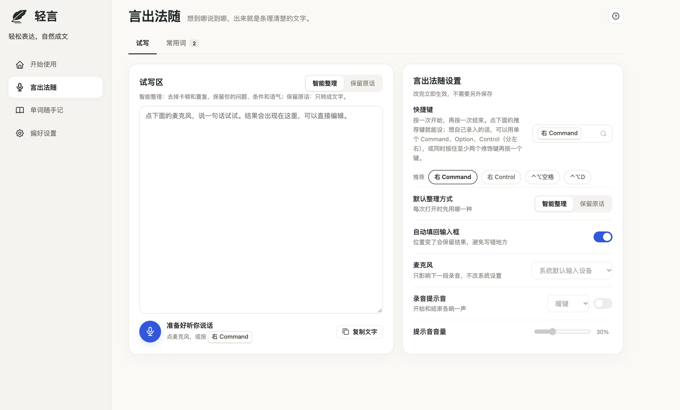Adjust the 提示音音量 slider
The image size is (680, 410).
point(562,332)
